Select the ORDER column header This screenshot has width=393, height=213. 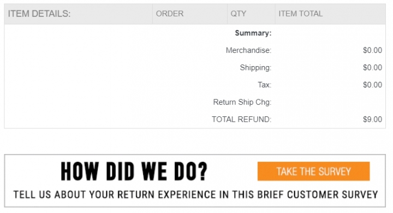point(170,14)
